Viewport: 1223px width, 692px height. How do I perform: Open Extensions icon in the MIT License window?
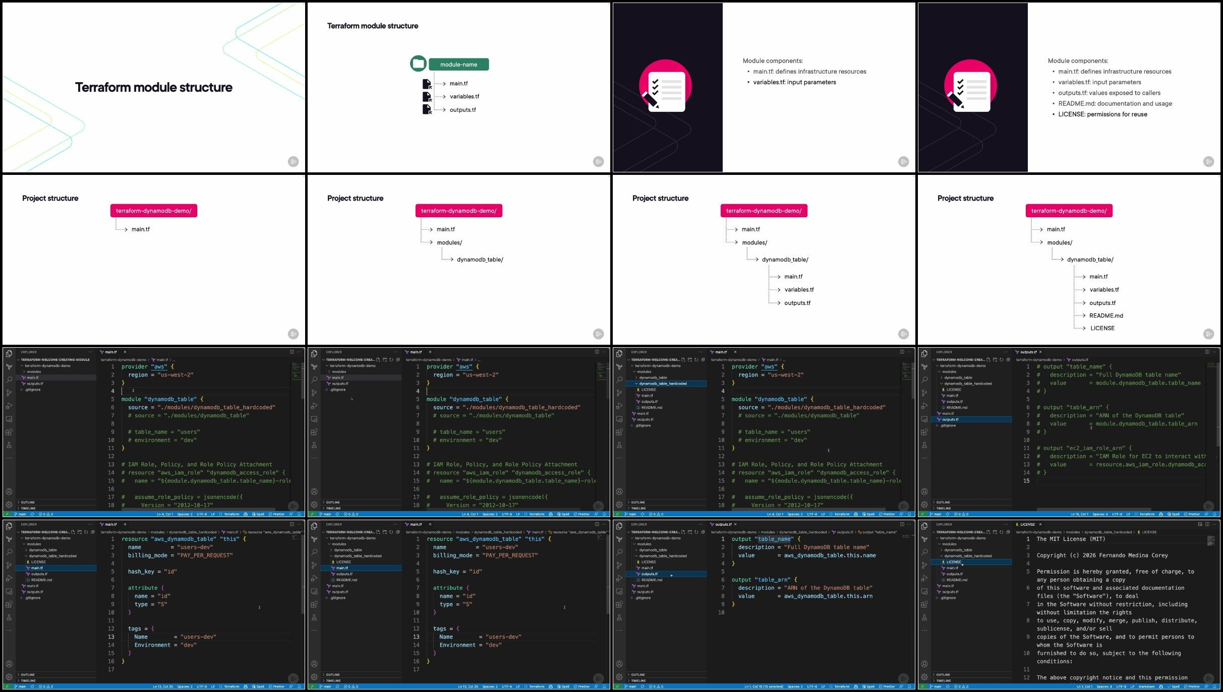pyautogui.click(x=924, y=604)
